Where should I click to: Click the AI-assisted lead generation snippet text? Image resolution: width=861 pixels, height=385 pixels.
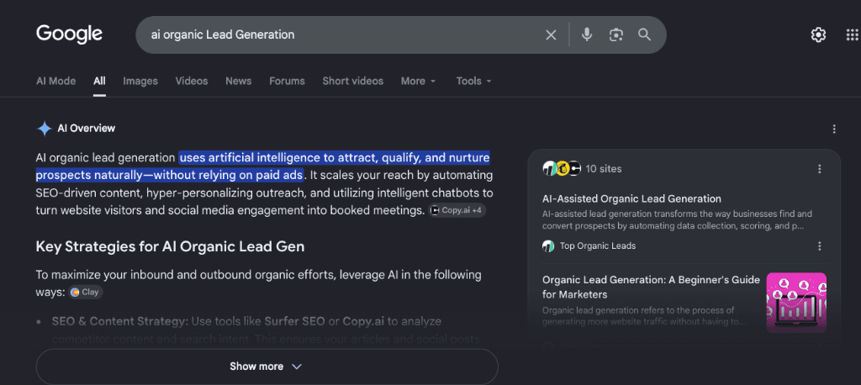677,219
